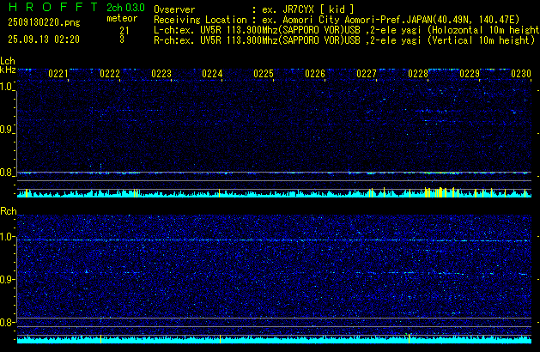The width and height of the screenshot is (540, 352).
Task: Click the 0223 time marker
Action: click(x=161, y=74)
